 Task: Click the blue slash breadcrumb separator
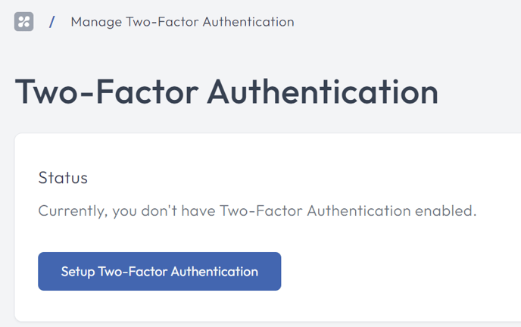point(51,22)
